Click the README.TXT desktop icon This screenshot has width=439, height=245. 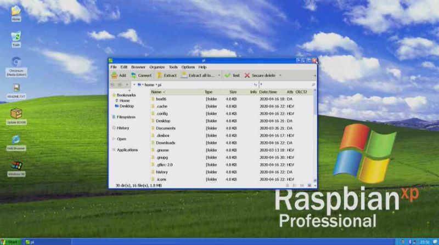pyautogui.click(x=16, y=91)
